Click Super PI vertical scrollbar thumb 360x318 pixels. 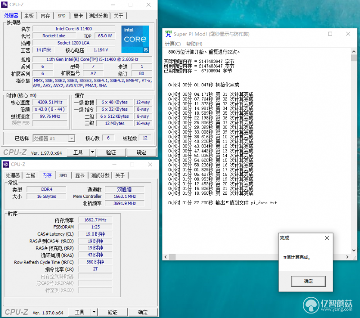point(354,58)
